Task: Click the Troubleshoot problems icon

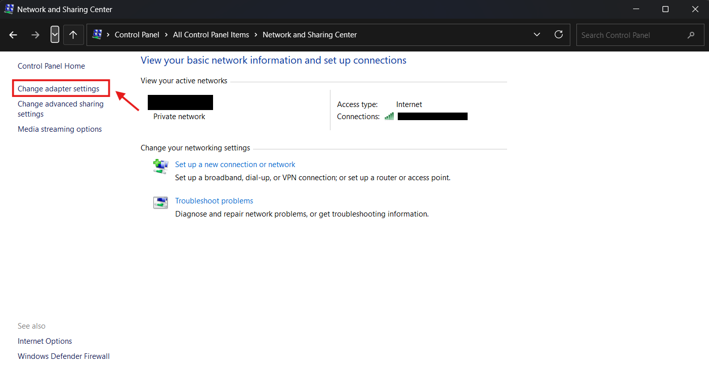Action: click(x=160, y=202)
